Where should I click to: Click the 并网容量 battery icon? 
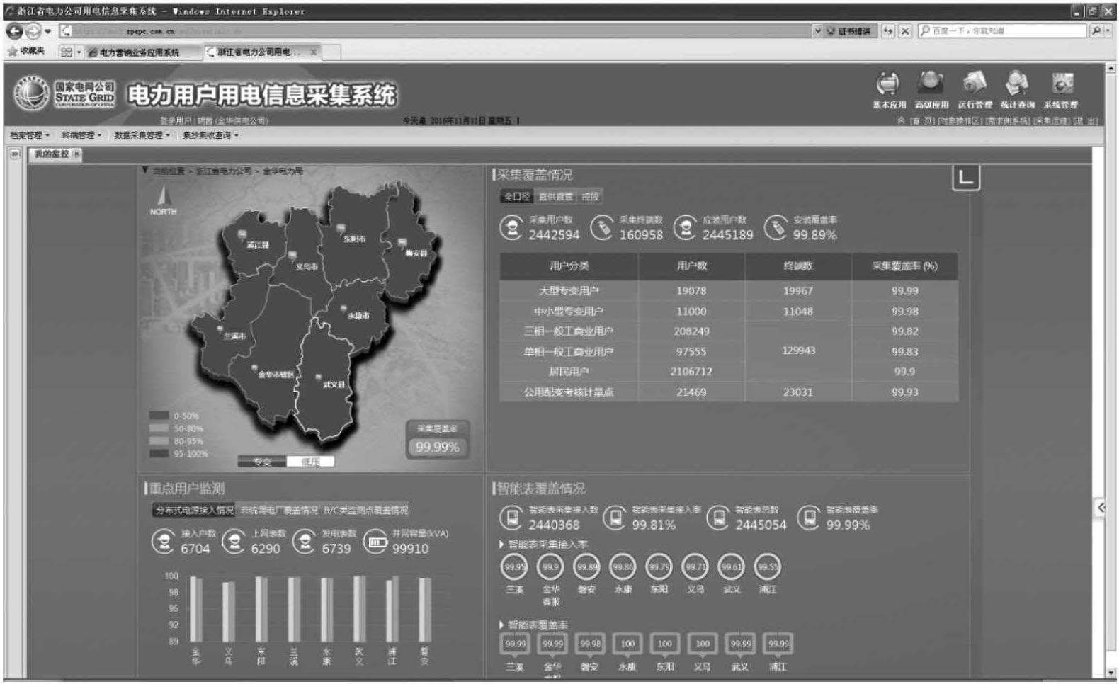coord(375,542)
